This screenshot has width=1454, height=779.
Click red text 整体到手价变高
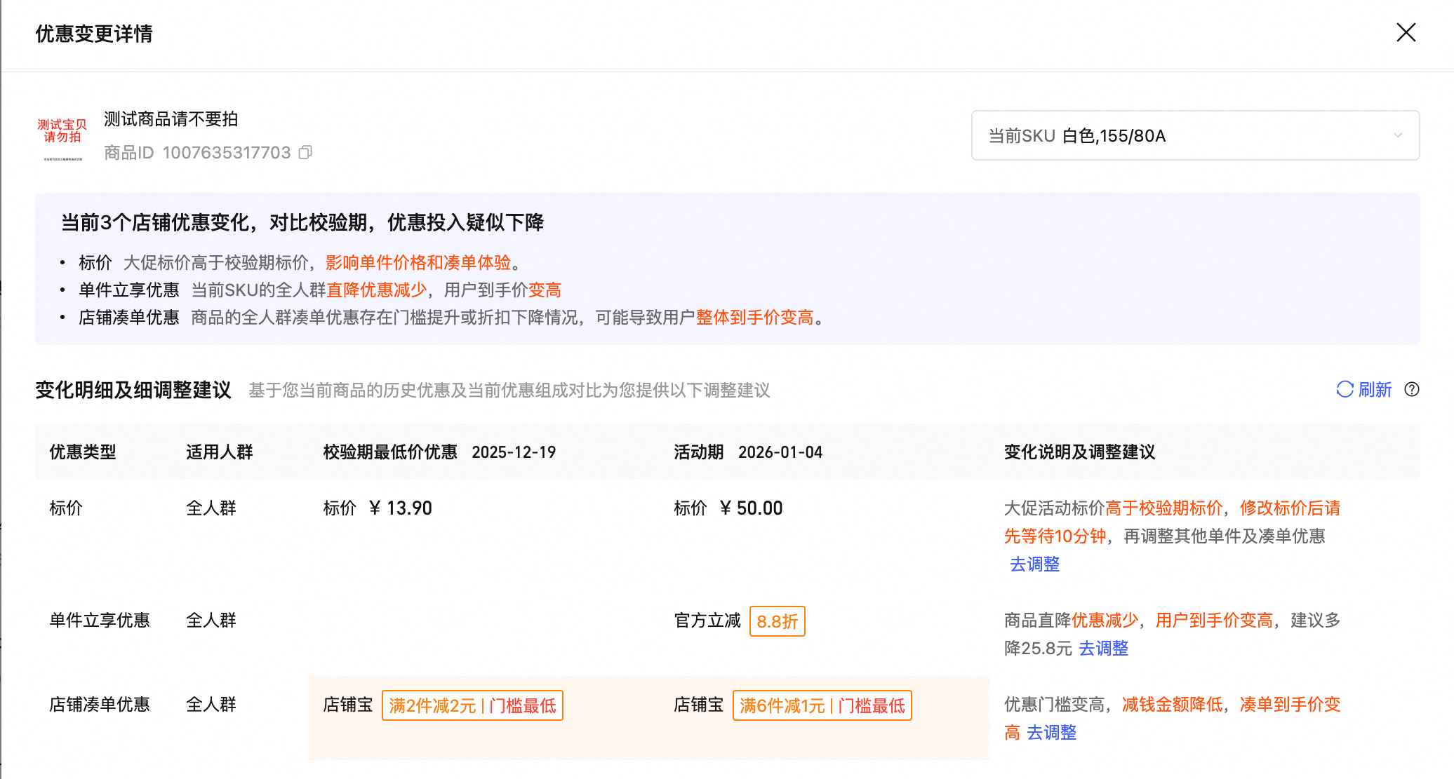pos(755,318)
